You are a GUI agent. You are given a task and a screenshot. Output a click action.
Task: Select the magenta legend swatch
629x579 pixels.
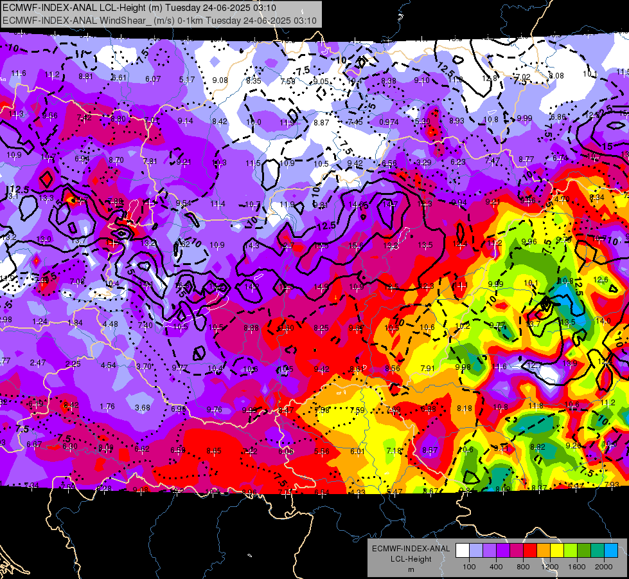click(x=517, y=550)
